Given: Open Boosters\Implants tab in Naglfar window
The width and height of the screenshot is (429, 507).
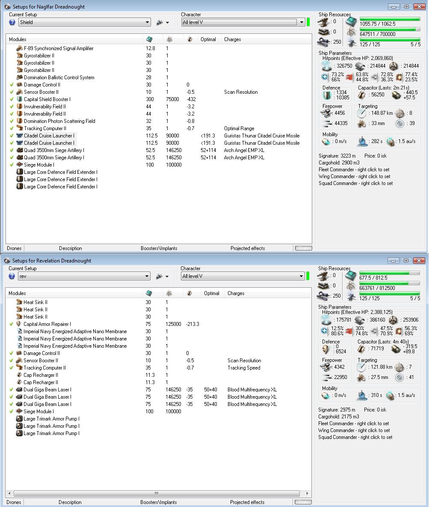Looking at the screenshot, I should [159, 248].
